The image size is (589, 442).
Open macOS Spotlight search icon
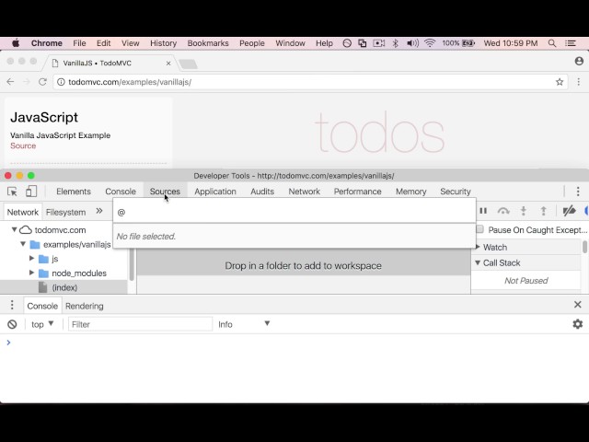[552, 43]
